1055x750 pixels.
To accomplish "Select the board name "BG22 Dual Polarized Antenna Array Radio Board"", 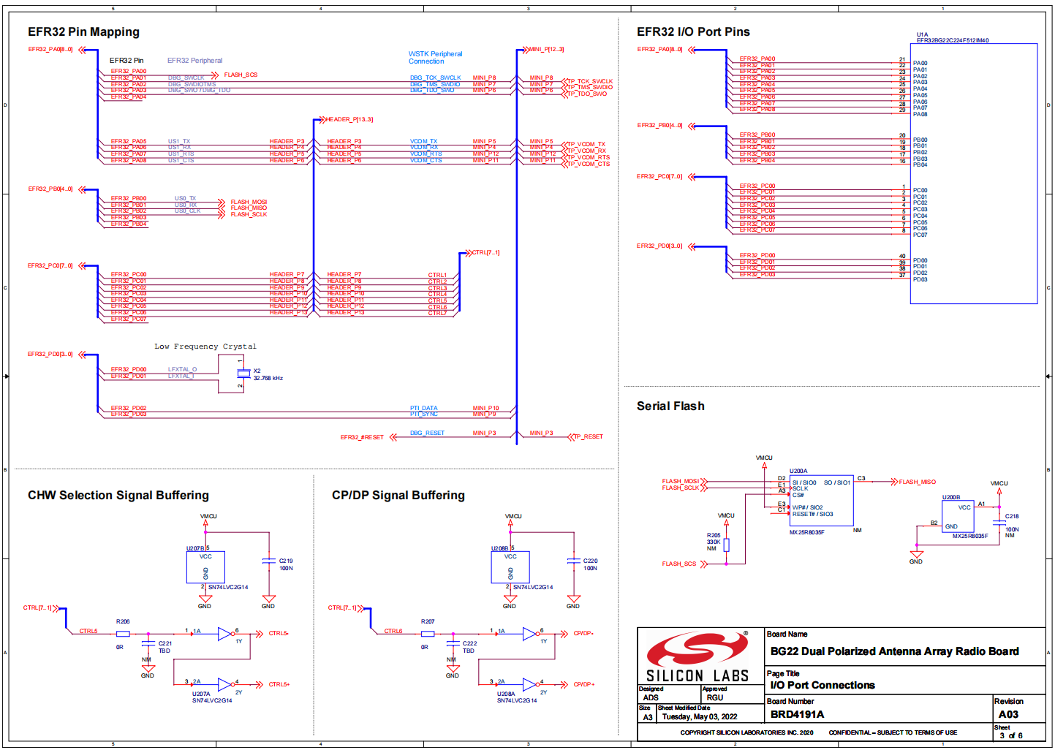I will [x=894, y=651].
